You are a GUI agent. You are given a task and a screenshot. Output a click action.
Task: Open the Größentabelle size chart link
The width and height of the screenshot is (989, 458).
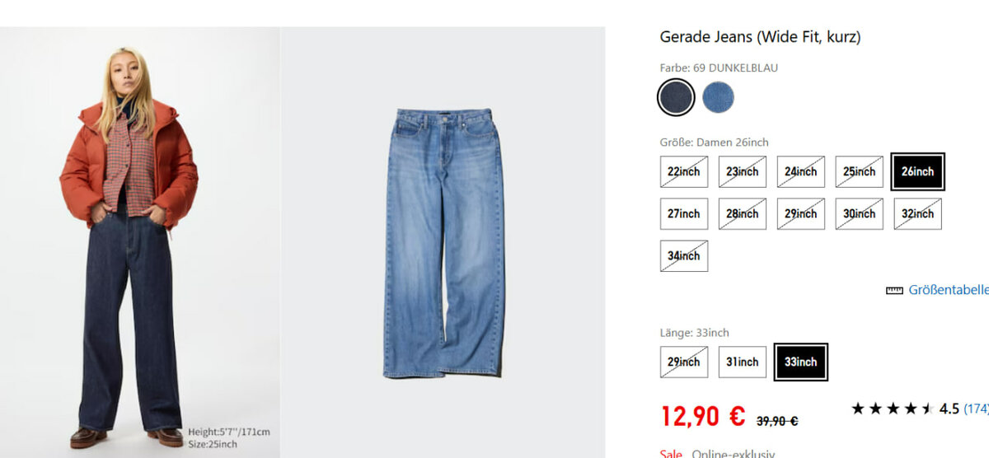coord(949,290)
